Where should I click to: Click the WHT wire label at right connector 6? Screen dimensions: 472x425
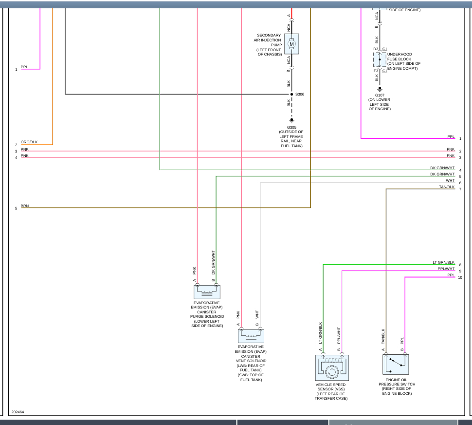coord(450,181)
